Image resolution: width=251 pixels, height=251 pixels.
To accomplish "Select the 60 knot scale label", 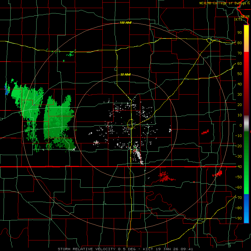I will click(240, 64).
